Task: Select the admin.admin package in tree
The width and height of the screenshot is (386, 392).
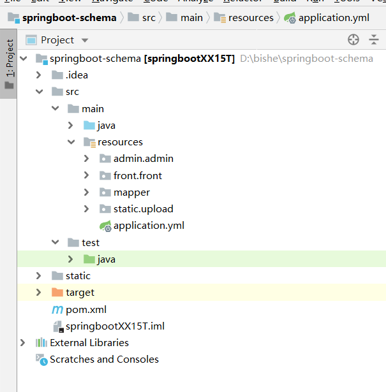Action: [x=143, y=159]
